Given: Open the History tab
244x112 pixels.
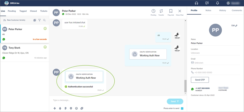Looking at the screenshot, I should 222,10.
